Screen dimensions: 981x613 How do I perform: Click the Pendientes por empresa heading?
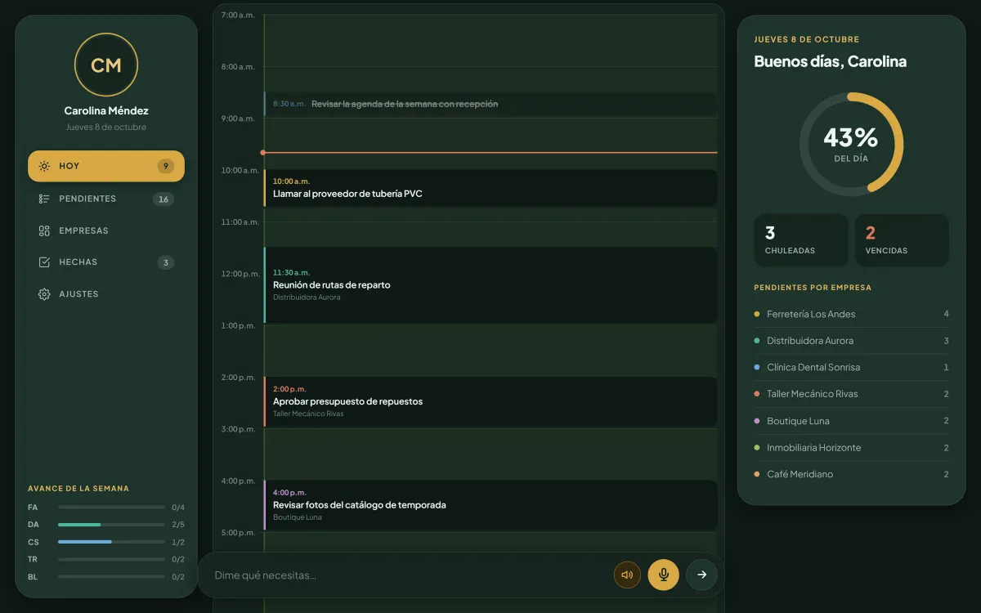813,288
